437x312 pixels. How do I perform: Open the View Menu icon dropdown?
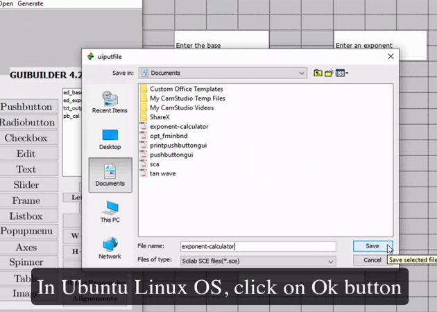(x=341, y=73)
